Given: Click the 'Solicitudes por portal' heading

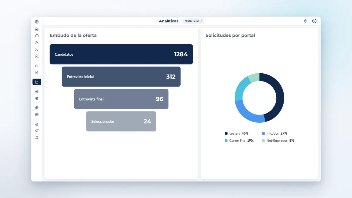Looking at the screenshot, I should pos(230,35).
